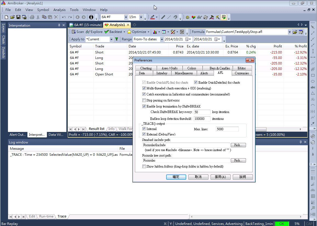This screenshot has width=317, height=226.
Task: Open the Symbol menu
Action: pyautogui.click(x=43, y=10)
